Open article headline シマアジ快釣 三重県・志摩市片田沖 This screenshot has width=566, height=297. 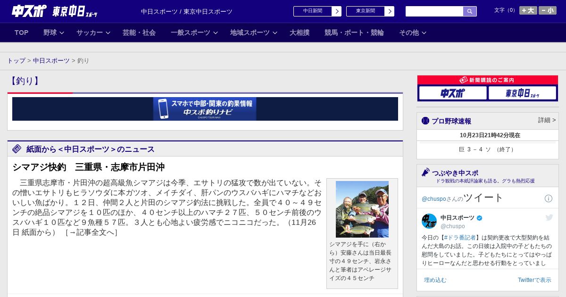click(88, 167)
